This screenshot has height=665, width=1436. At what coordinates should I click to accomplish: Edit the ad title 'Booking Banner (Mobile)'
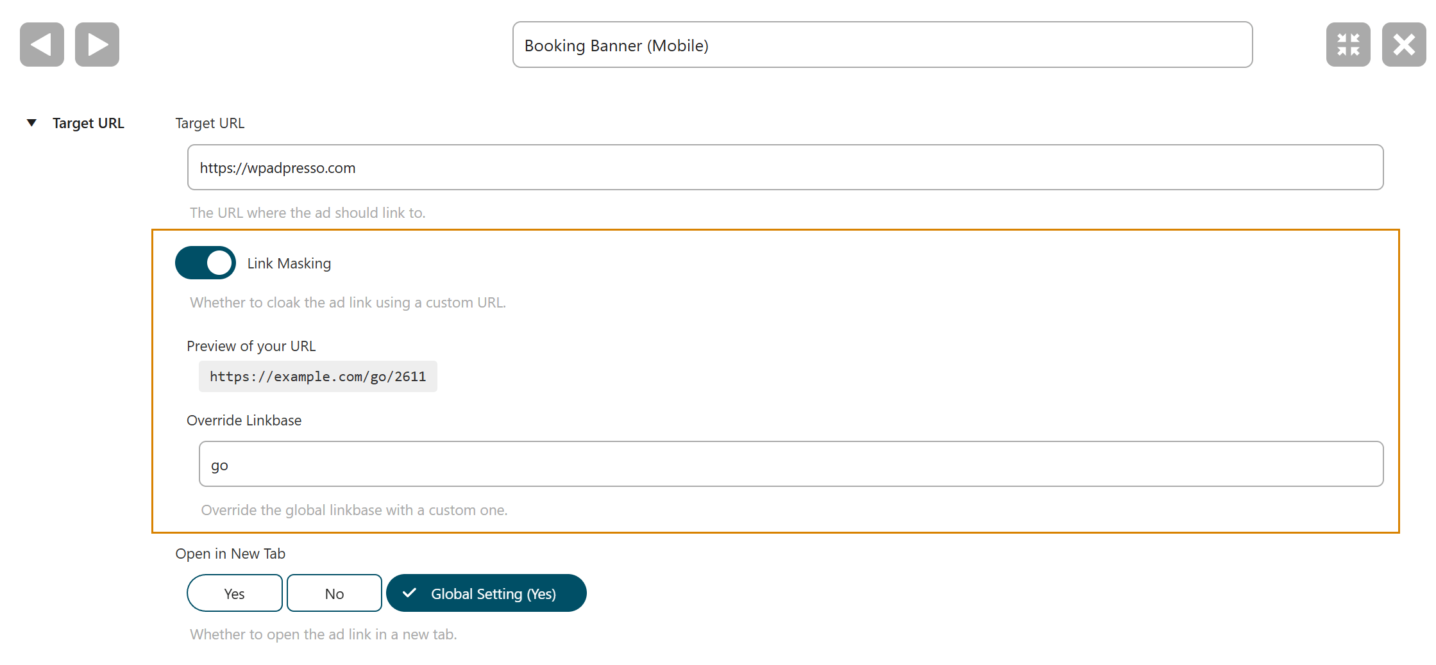(883, 45)
